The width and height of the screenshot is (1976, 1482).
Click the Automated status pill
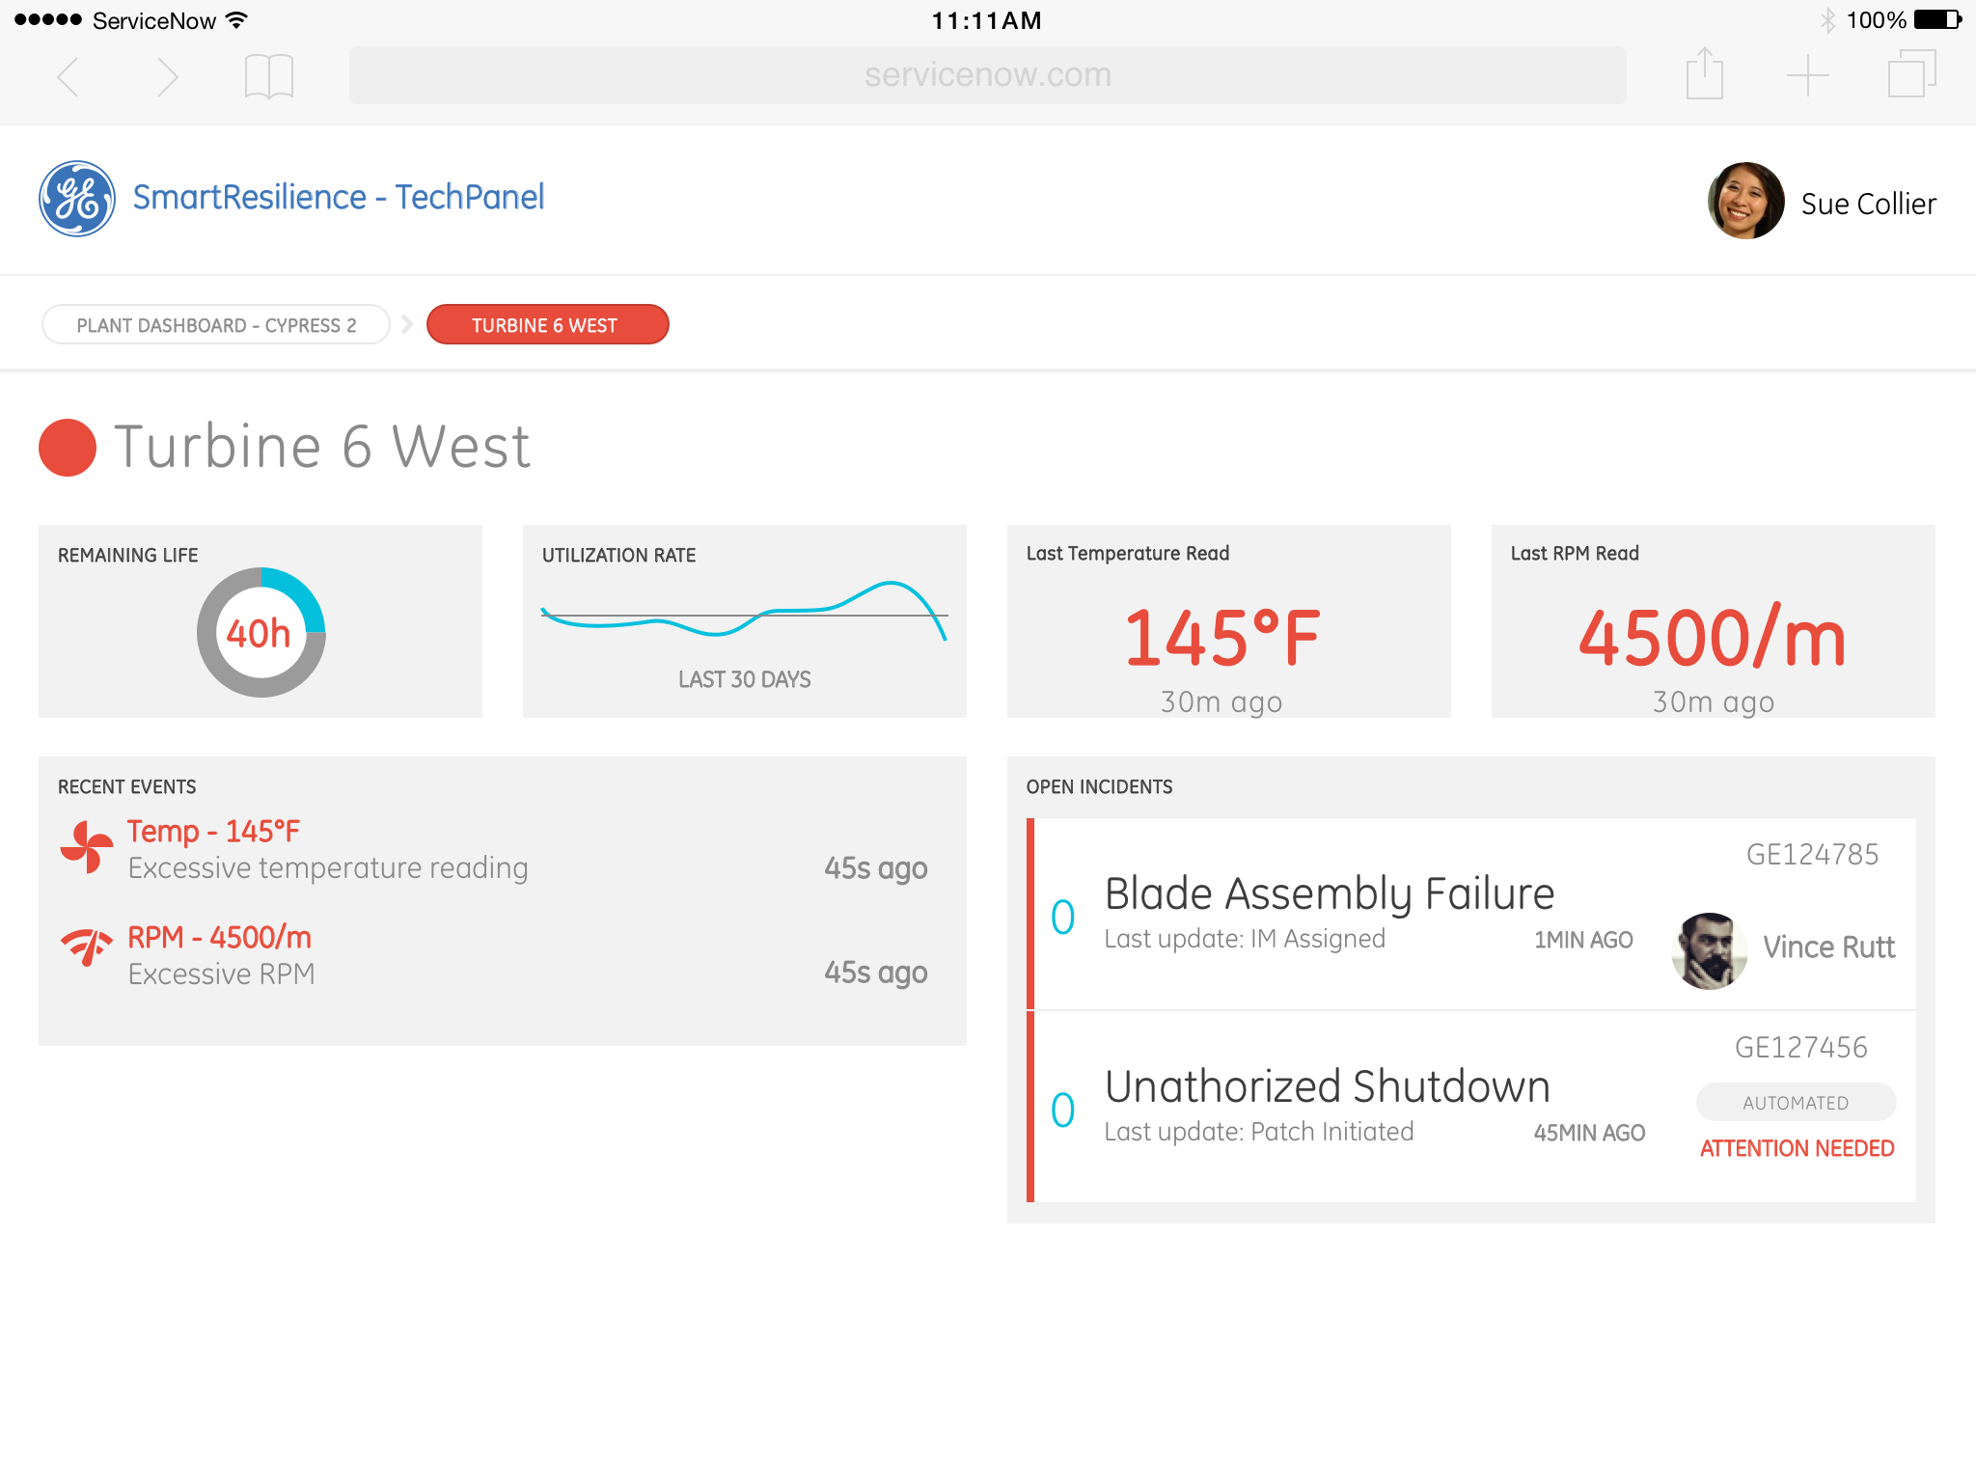point(1796,1103)
